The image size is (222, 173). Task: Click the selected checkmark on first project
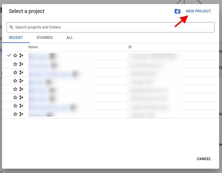[9, 55]
